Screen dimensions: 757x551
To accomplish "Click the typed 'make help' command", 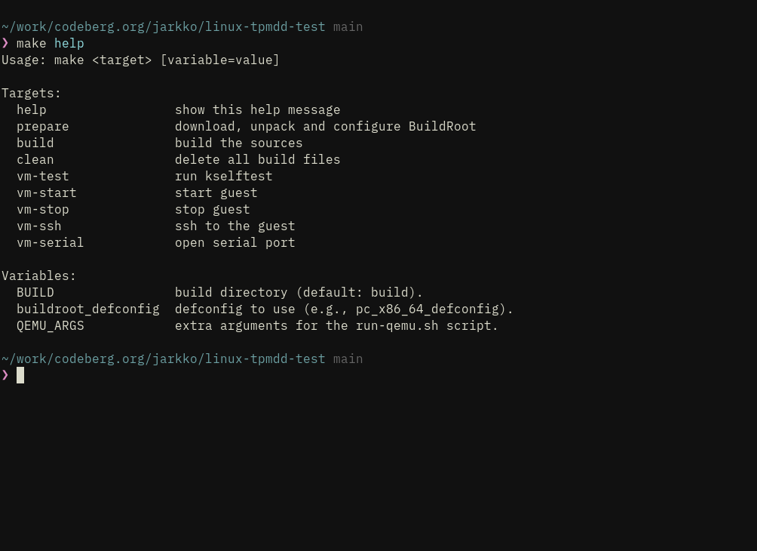I will [50, 44].
